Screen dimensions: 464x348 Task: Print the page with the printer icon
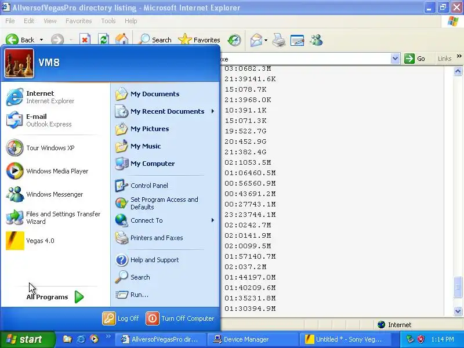279,39
